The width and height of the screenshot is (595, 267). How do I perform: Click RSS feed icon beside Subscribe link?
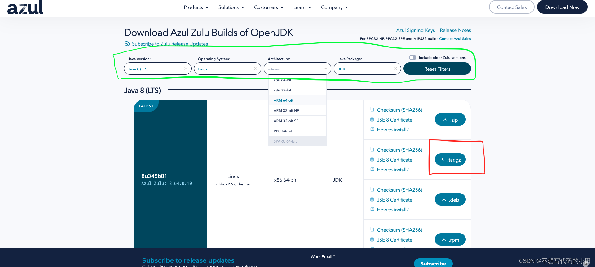pos(128,44)
